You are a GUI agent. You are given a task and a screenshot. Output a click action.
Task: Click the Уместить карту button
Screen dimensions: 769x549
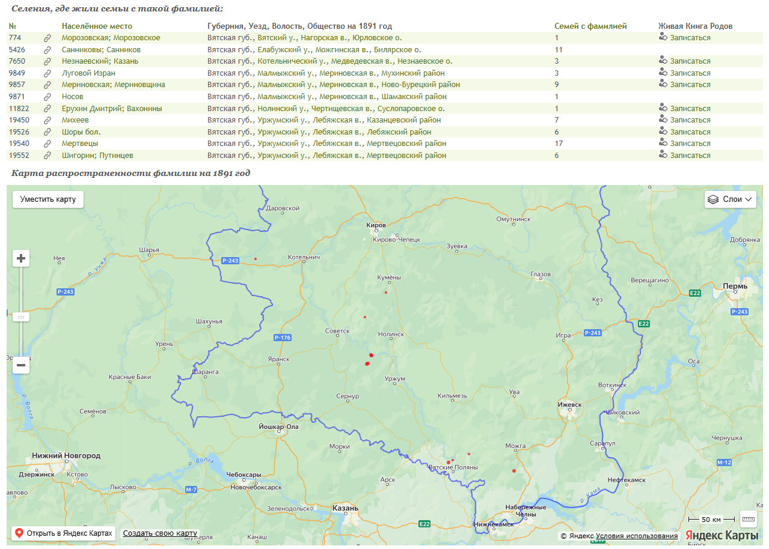[48, 199]
